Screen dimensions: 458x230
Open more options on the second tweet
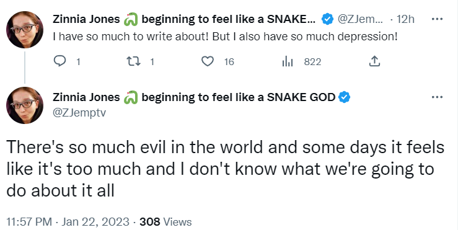(x=437, y=97)
